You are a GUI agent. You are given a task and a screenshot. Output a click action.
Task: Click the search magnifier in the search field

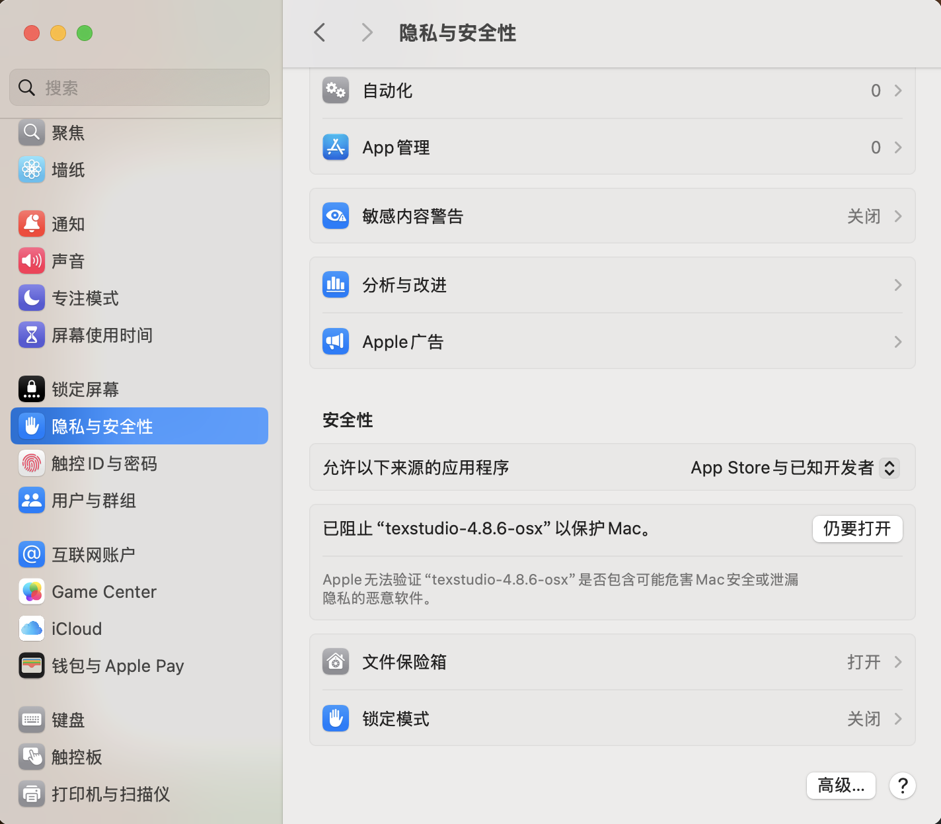click(x=26, y=87)
